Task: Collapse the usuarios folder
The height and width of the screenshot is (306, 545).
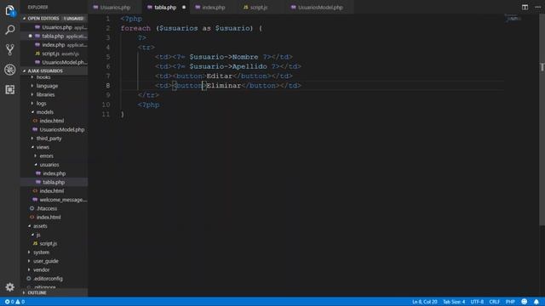Action: pyautogui.click(x=54, y=164)
